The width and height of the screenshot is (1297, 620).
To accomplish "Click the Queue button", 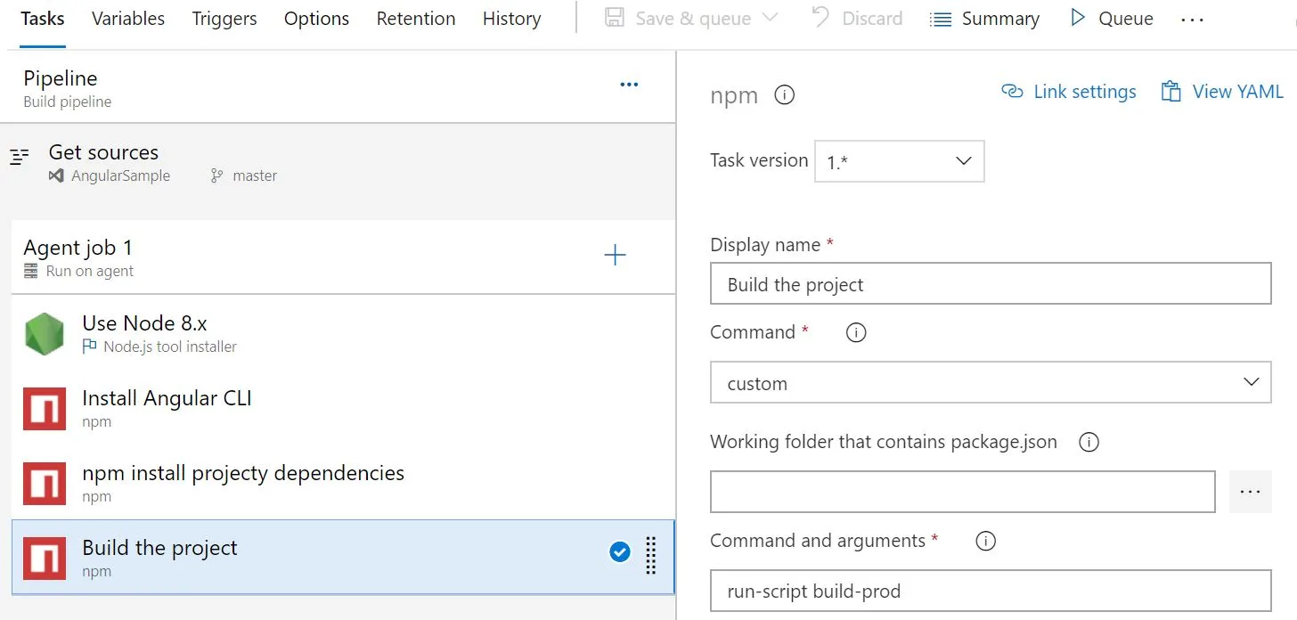I will pos(1112,19).
